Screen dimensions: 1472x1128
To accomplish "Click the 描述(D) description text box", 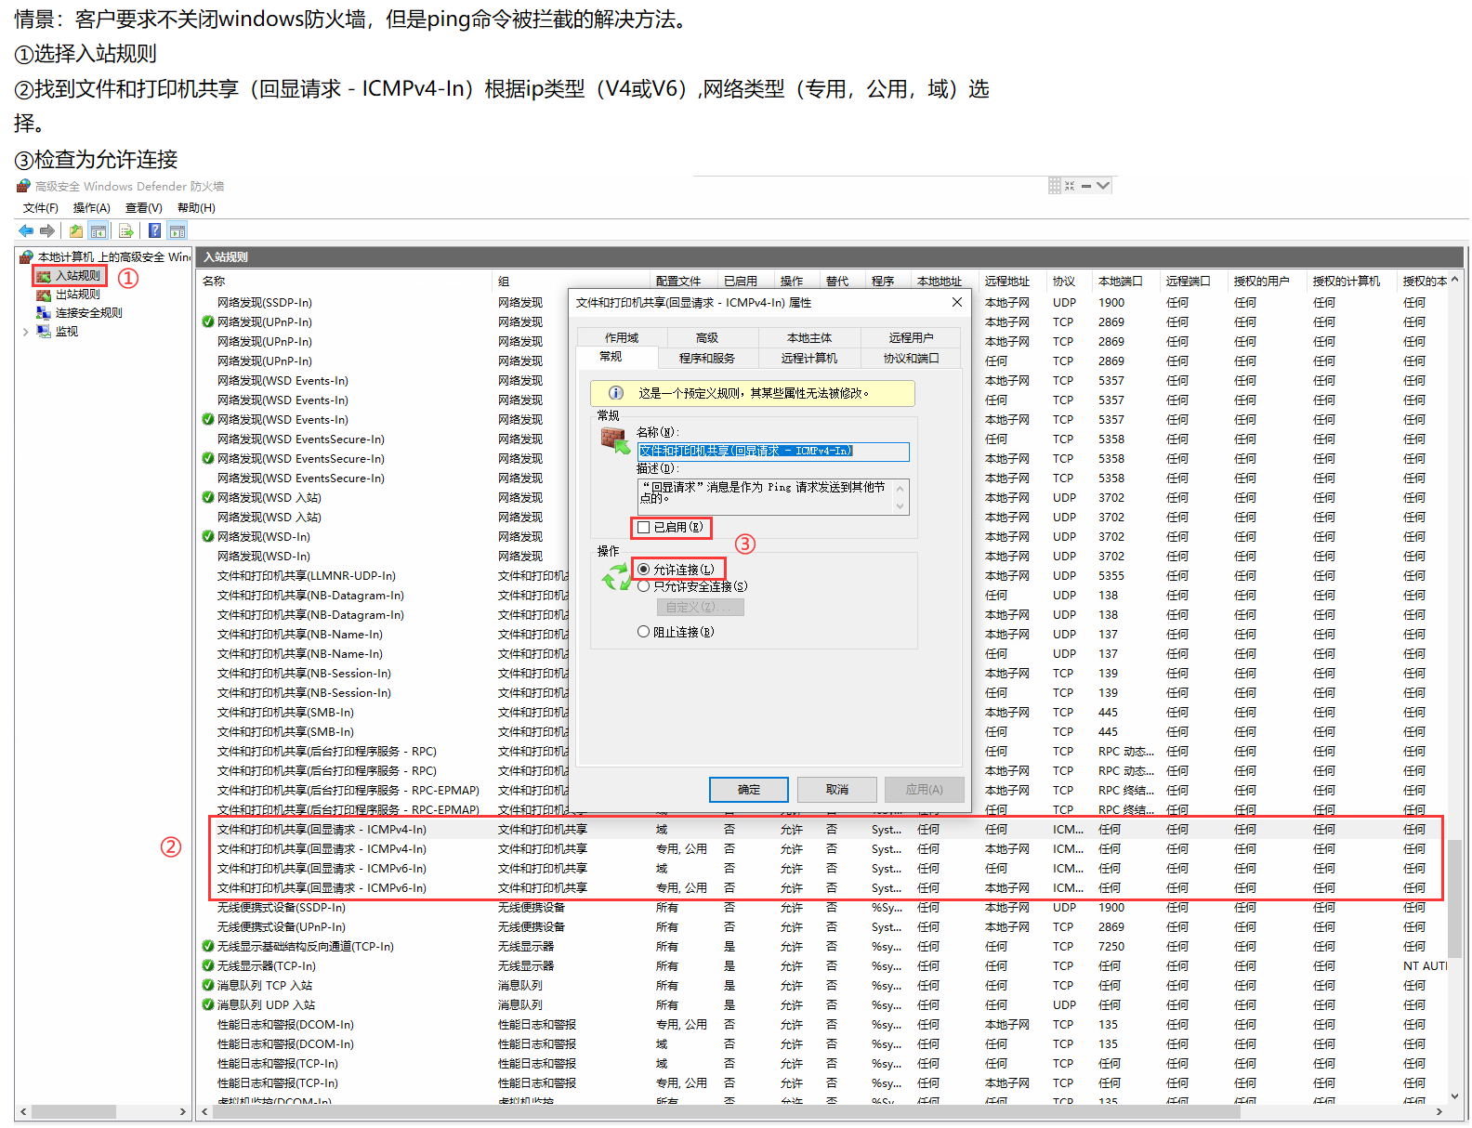I will click(773, 497).
